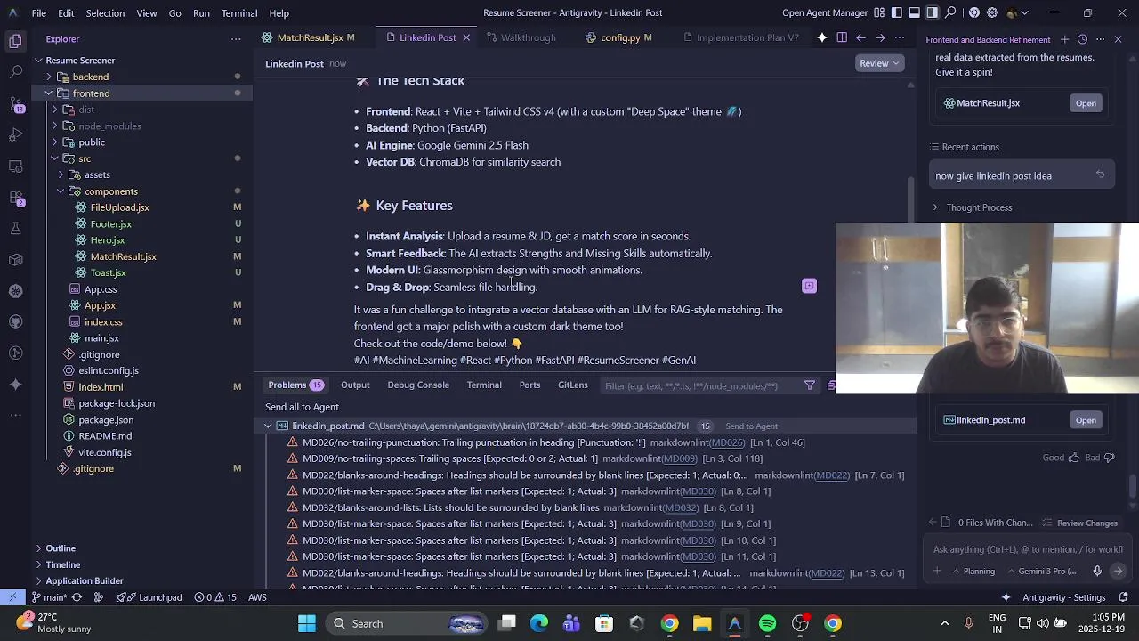1139x641 pixels.
Task: Click the split editor icon in tab bar
Action: [842, 37]
